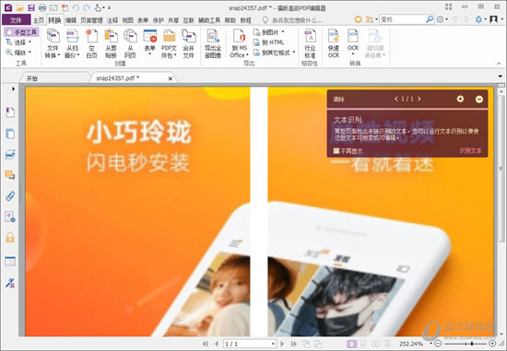Viewport: 507px width, 351px height.
Task: Combine files (合并文件) into one PDF
Action: click(x=188, y=43)
